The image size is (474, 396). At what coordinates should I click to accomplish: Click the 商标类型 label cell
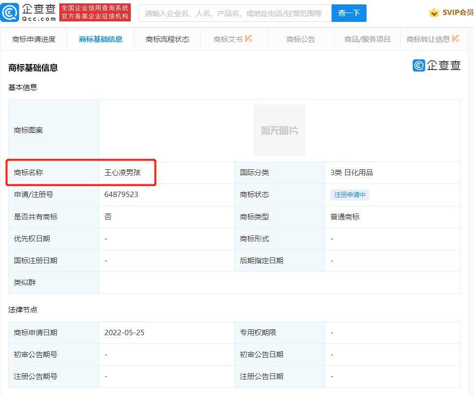(280, 216)
